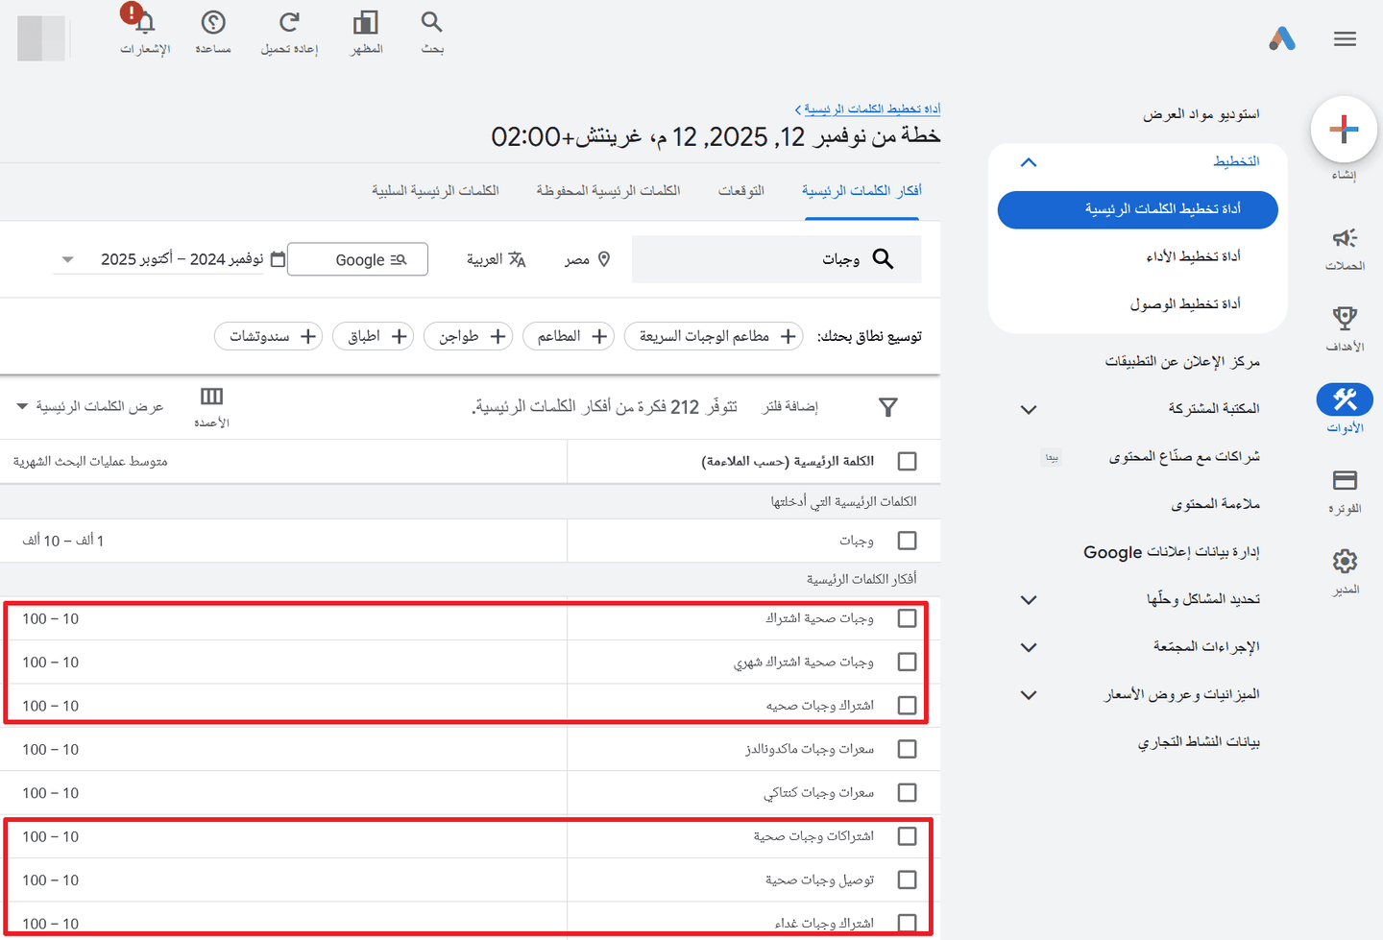The height and width of the screenshot is (940, 1383).
Task: Click the reload (إعادة تحميل) icon
Action: coord(289,23)
